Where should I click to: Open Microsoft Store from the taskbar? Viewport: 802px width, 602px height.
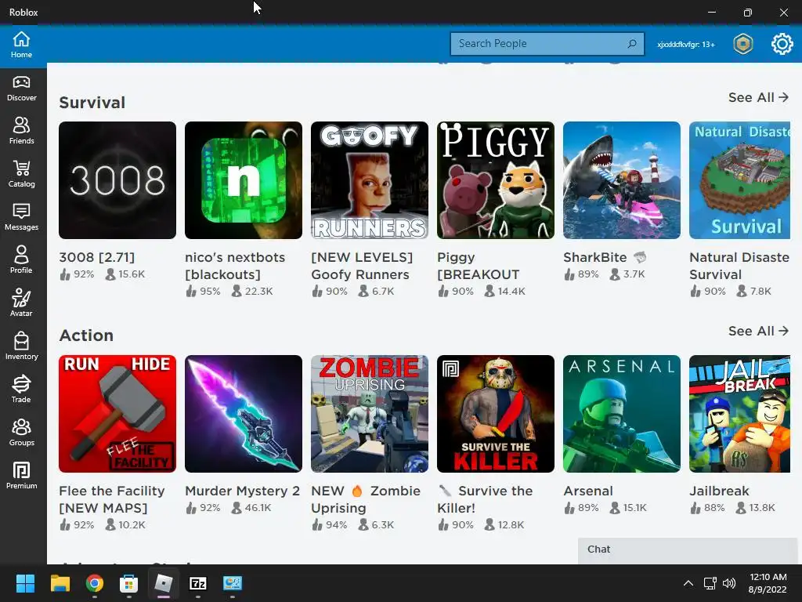coord(129,583)
